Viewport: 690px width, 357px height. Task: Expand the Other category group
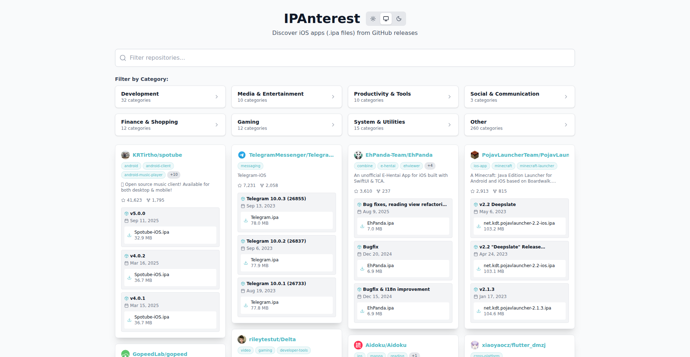tap(520, 125)
